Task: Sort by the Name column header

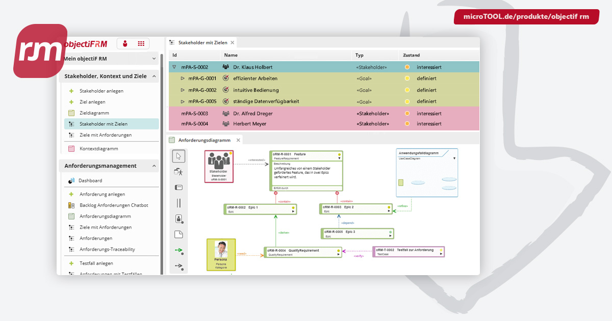Action: (231, 55)
